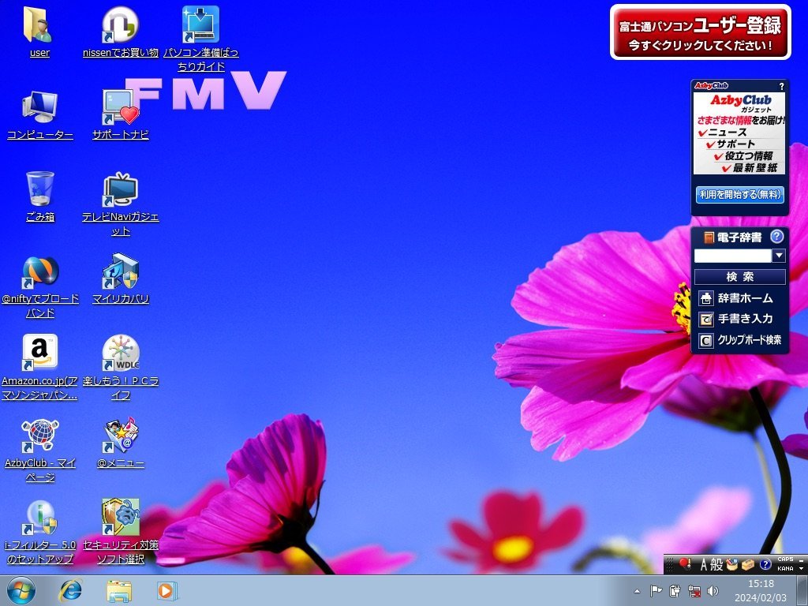Viewport: 808px width, 606px height.
Task: Open the テレビNaviガジェット shortcut
Action: point(120,191)
